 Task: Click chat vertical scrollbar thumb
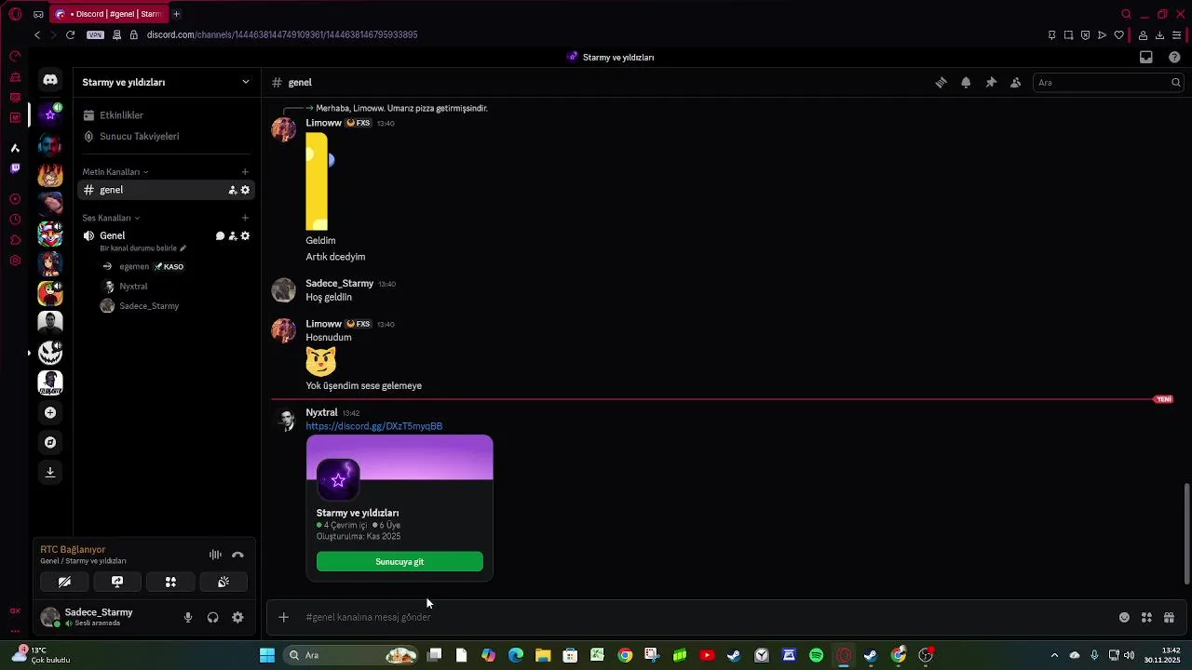coord(1185,533)
